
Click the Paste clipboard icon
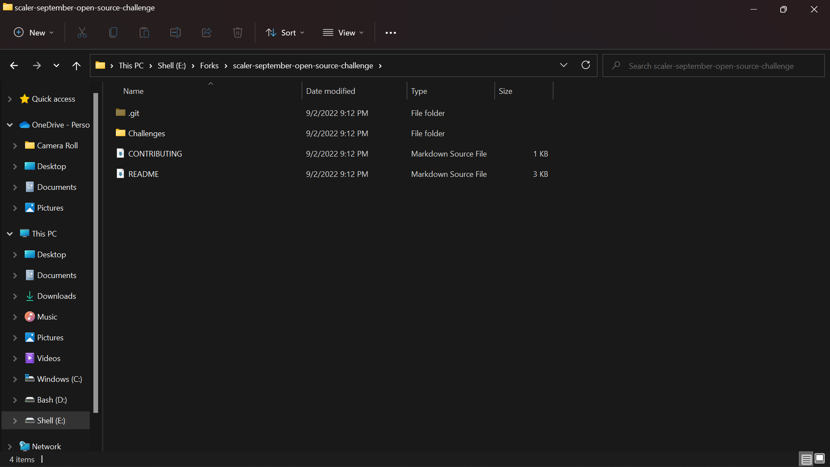click(144, 33)
